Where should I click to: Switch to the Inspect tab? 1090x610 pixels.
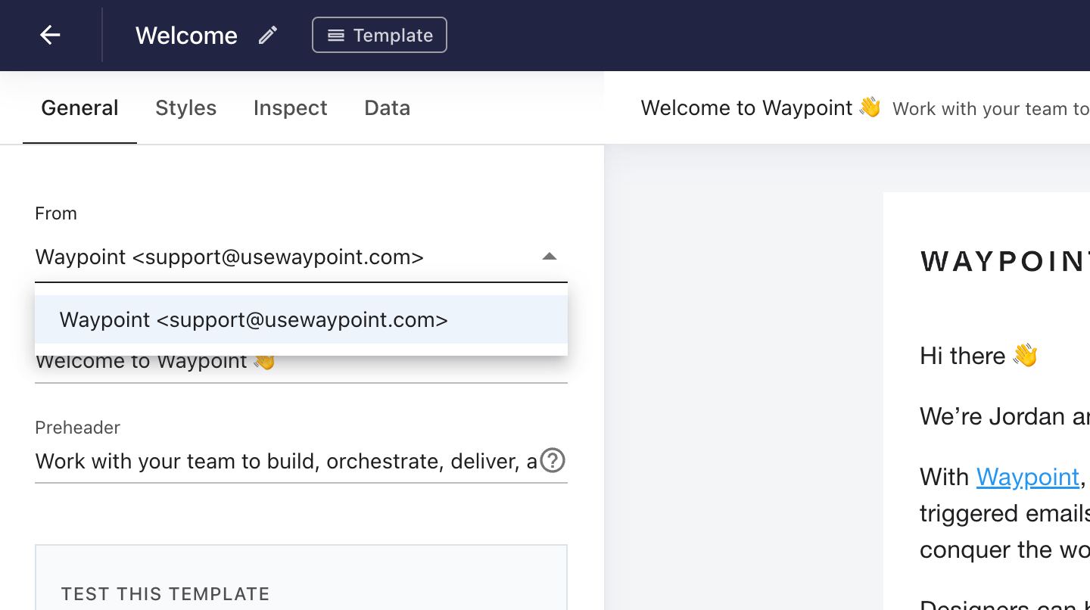[290, 107]
